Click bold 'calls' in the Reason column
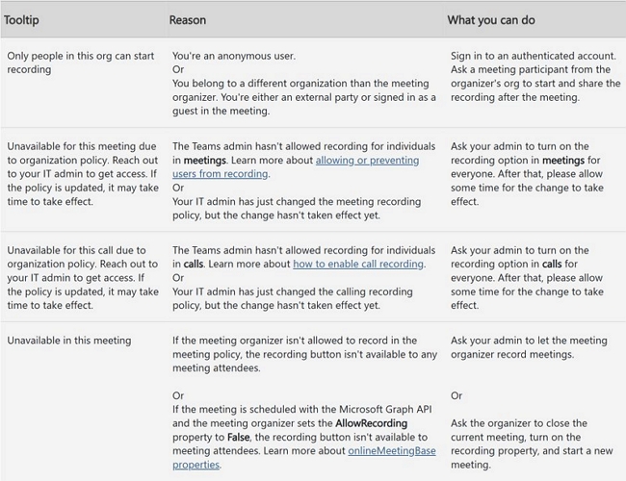 pos(194,264)
